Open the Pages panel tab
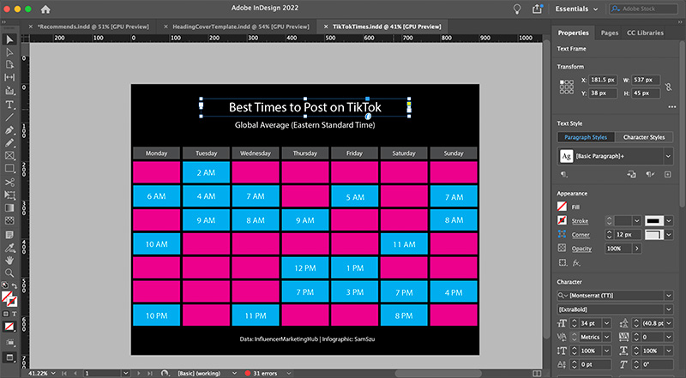This screenshot has height=378, width=686. pos(610,33)
